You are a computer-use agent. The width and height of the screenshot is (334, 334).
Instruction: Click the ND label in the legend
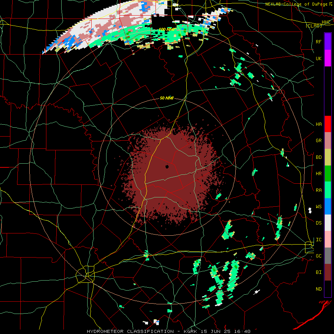click(x=318, y=289)
